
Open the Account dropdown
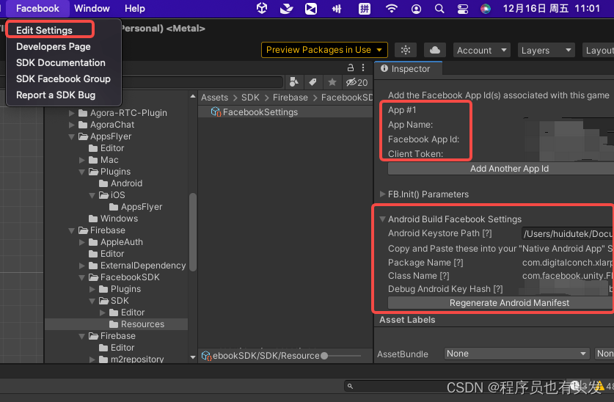coord(482,50)
